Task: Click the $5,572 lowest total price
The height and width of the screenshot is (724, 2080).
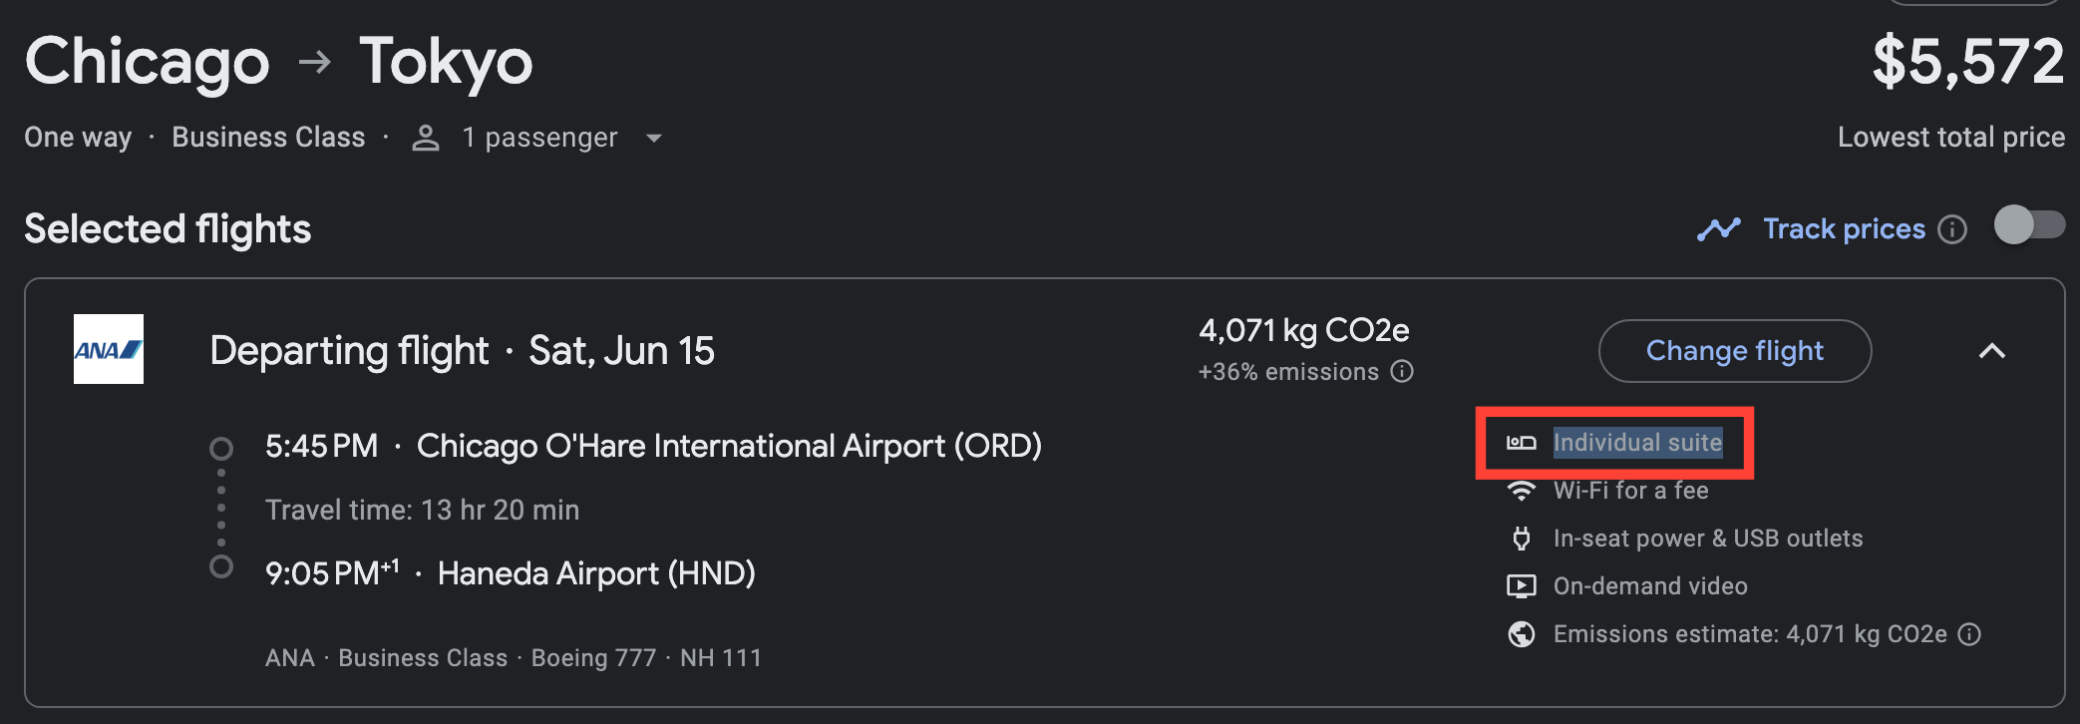Action: click(x=1967, y=62)
